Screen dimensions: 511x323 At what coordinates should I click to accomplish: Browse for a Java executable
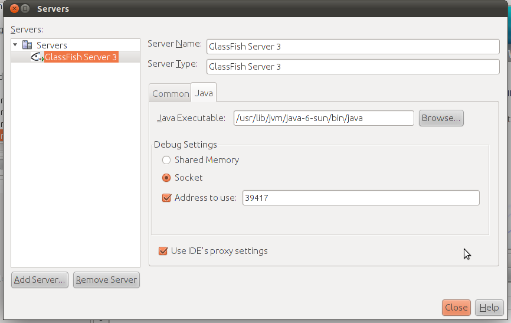(441, 118)
